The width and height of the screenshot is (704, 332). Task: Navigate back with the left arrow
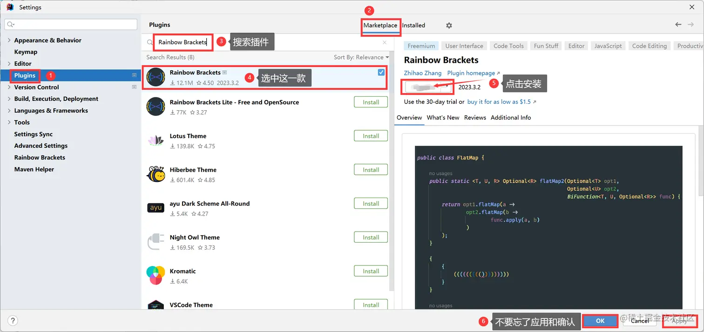click(678, 25)
